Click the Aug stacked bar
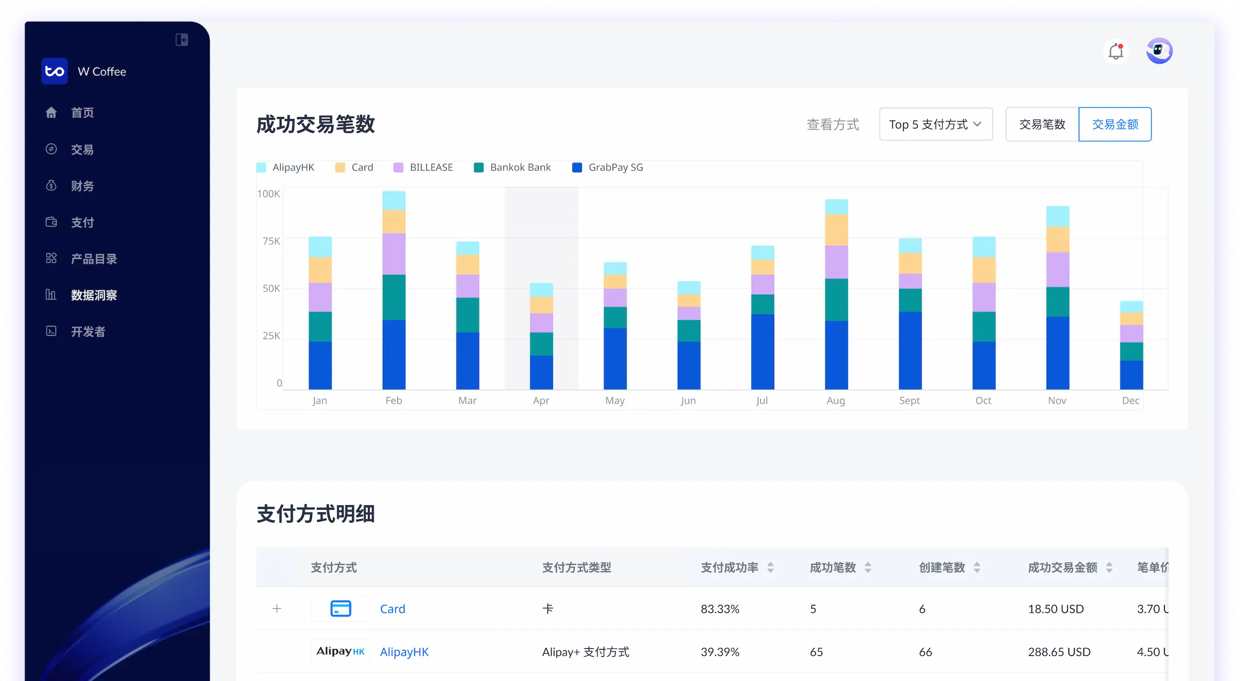This screenshot has width=1240, height=681. pos(836,294)
